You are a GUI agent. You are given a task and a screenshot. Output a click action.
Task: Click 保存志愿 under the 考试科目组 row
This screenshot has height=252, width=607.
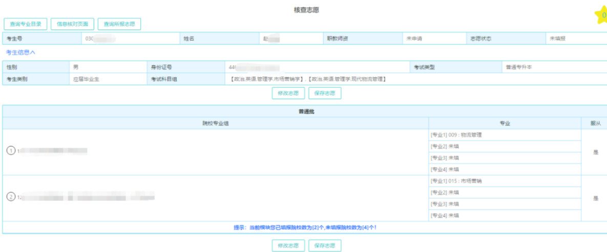point(325,93)
